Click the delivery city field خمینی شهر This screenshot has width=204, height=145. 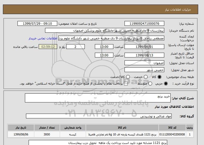coord(144,70)
